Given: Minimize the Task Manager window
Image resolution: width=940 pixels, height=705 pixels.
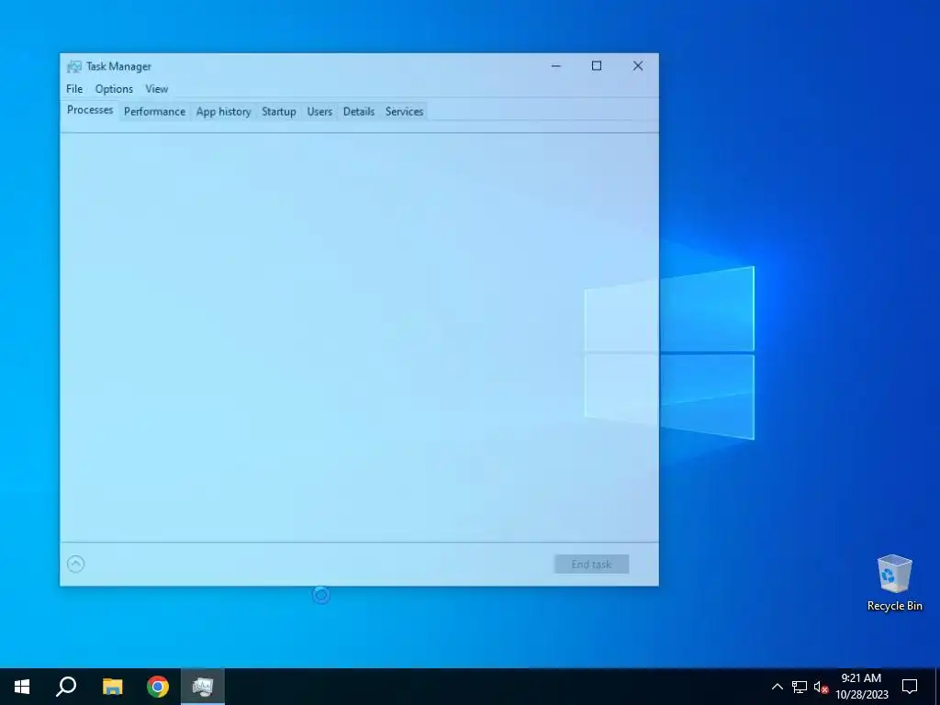Looking at the screenshot, I should pyautogui.click(x=556, y=66).
